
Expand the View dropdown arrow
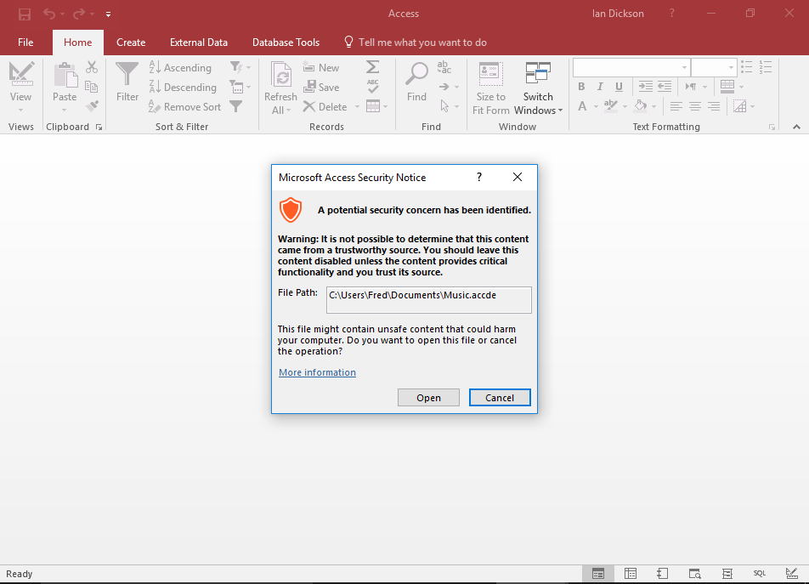[21, 110]
